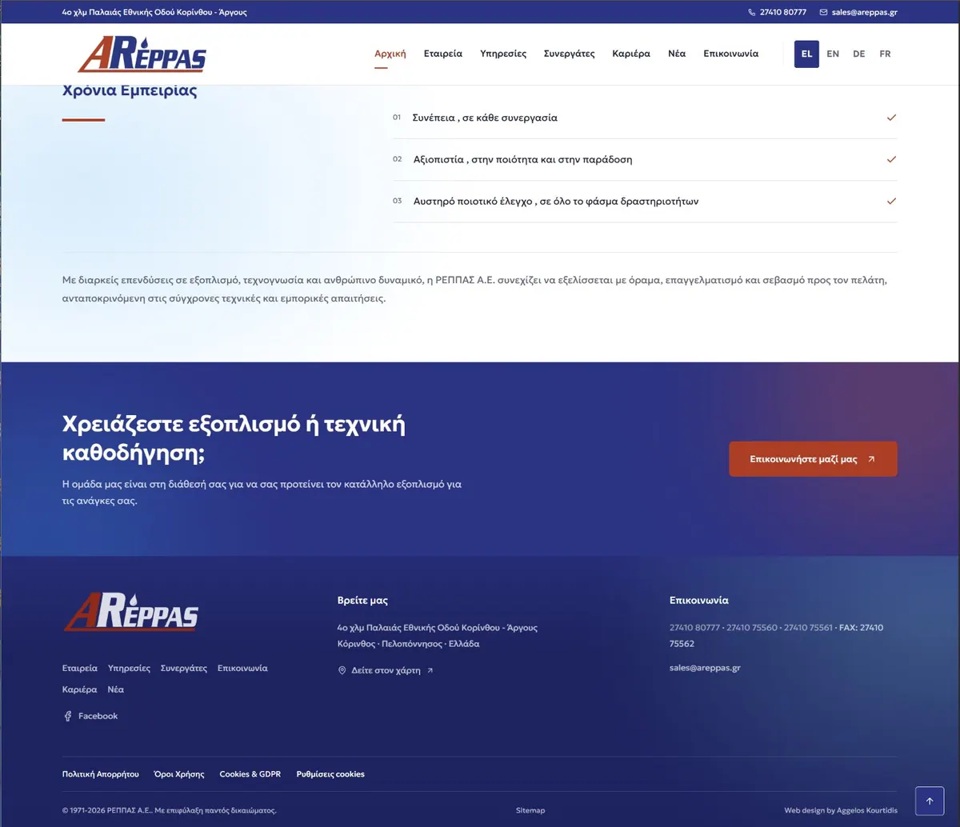Open the Εταιρεία menu item in header

click(x=443, y=54)
